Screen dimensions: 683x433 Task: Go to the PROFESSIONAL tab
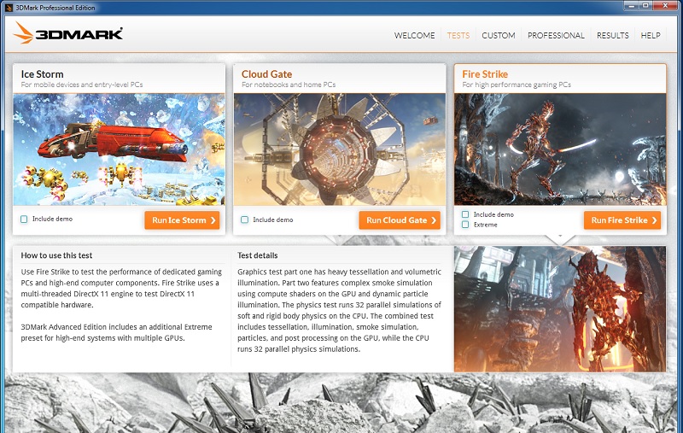point(556,35)
